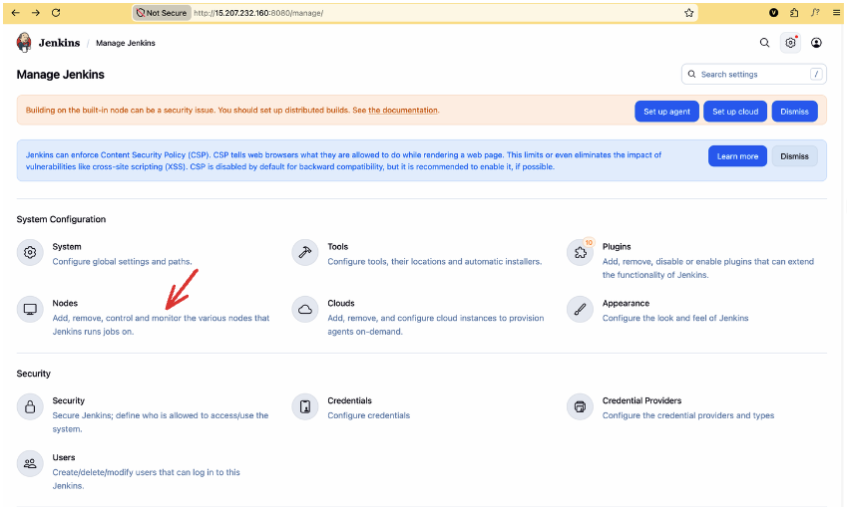The height and width of the screenshot is (512, 847).
Task: Open Credential Providers item
Action: pyautogui.click(x=641, y=400)
